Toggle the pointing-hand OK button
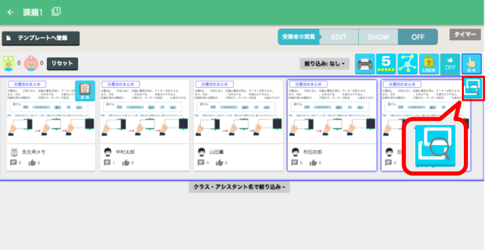Image resolution: width=487 pixels, height=251 pixels. (x=471, y=64)
